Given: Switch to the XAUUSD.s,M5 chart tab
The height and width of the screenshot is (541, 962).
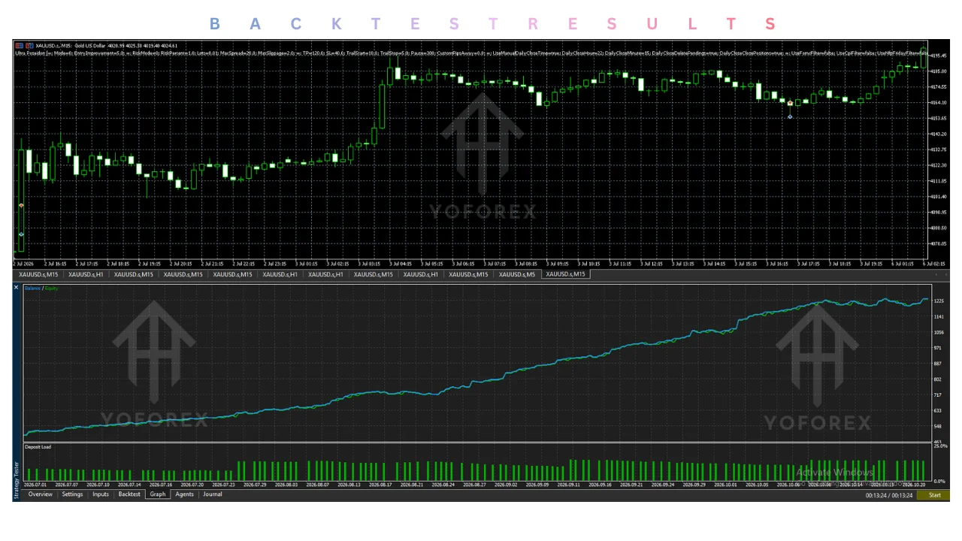Looking at the screenshot, I should [x=519, y=274].
